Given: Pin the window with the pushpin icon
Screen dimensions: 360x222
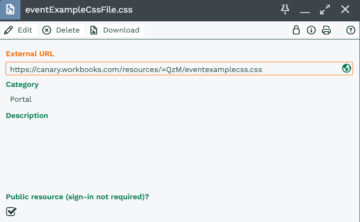Looking at the screenshot, I should click(x=285, y=9).
